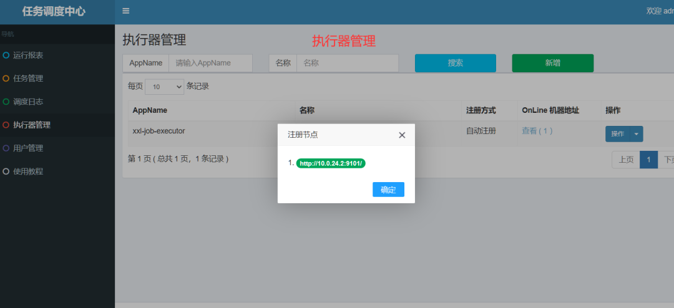This screenshot has width=674, height=308.
Task: Expand the 操作 dropdown caret
Action: click(637, 133)
